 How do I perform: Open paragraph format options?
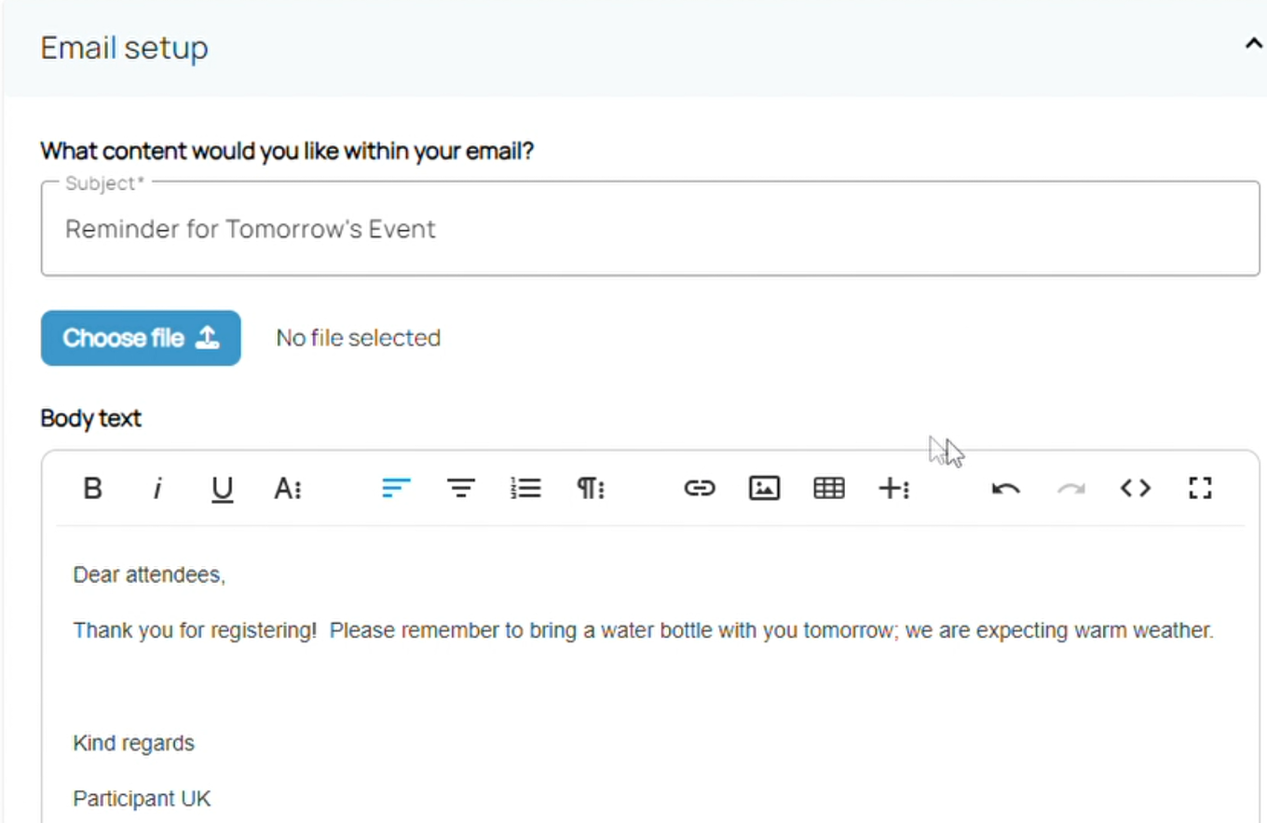(x=591, y=488)
